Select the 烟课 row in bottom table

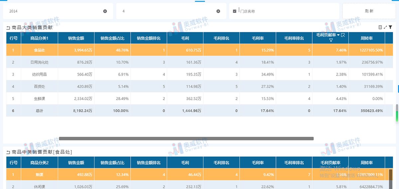click(x=199, y=174)
